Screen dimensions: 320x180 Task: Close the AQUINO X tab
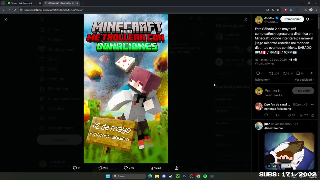coord(77,3)
